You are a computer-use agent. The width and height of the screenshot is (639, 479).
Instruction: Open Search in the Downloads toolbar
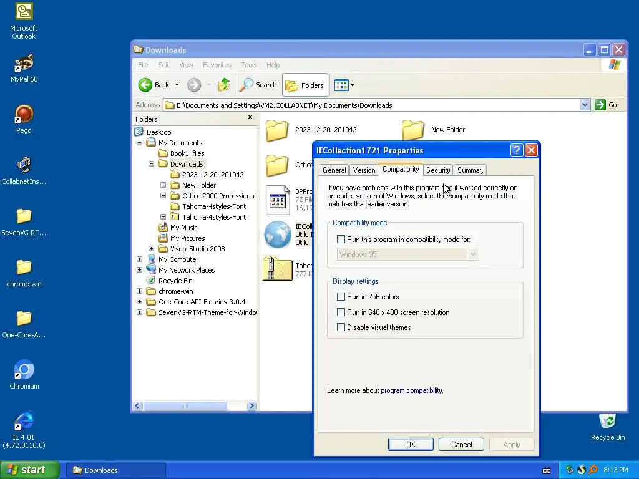click(258, 85)
